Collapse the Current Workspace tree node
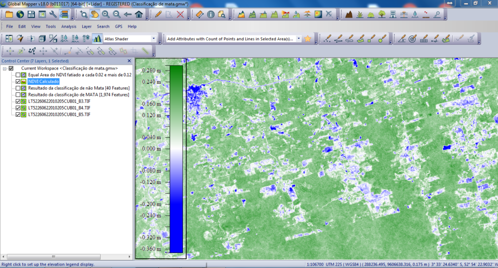 (x=4, y=69)
